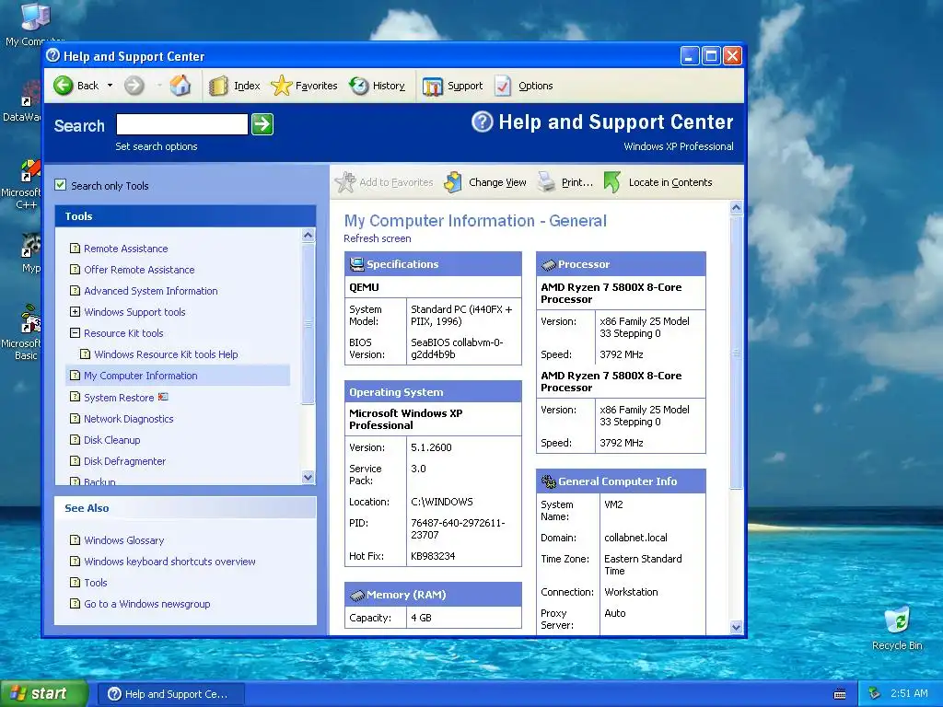Open the History clock icon

pyautogui.click(x=359, y=86)
